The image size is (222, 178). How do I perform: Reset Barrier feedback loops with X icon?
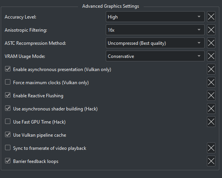click(x=211, y=161)
